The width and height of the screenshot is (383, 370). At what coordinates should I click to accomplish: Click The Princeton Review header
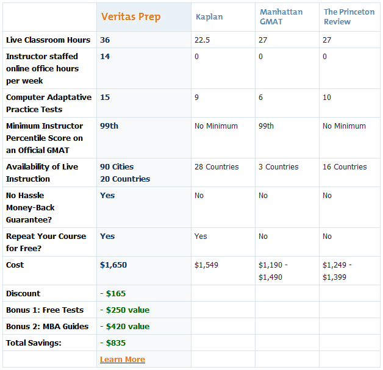click(x=349, y=17)
